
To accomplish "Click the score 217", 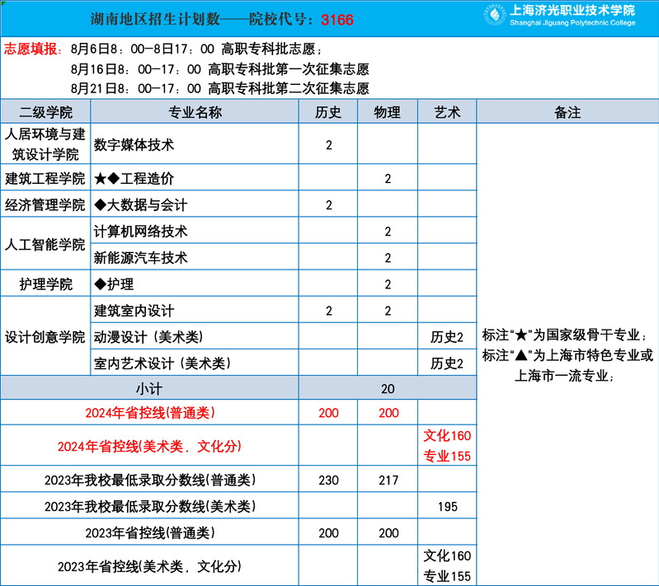I will click(x=388, y=481).
